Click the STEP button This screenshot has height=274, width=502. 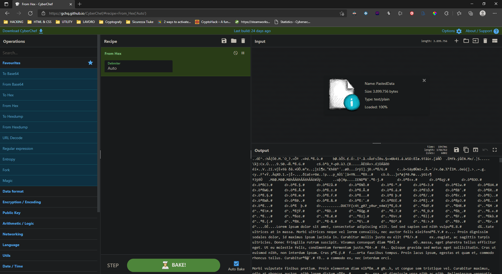[113, 265]
